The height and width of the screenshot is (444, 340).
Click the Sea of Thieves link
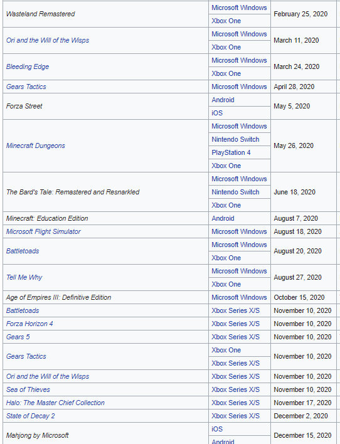pyautogui.click(x=28, y=389)
